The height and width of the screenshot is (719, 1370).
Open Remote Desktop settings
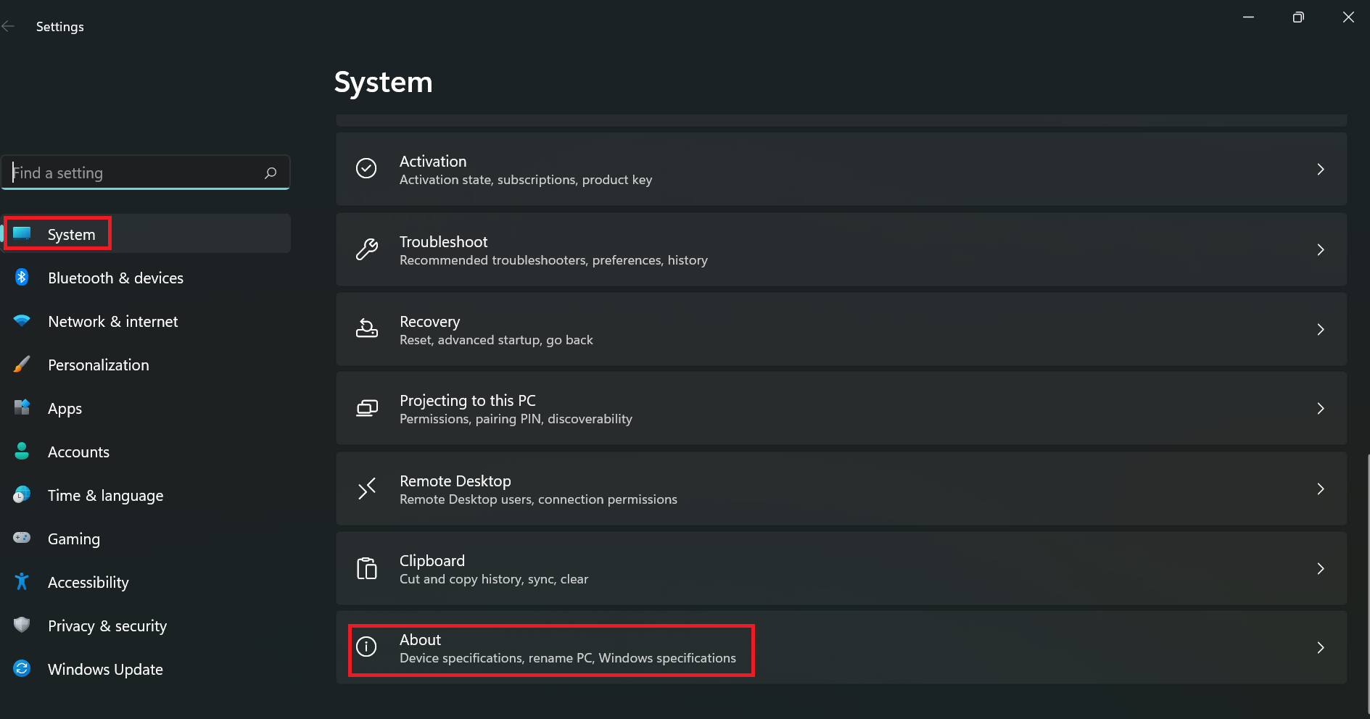pos(841,489)
